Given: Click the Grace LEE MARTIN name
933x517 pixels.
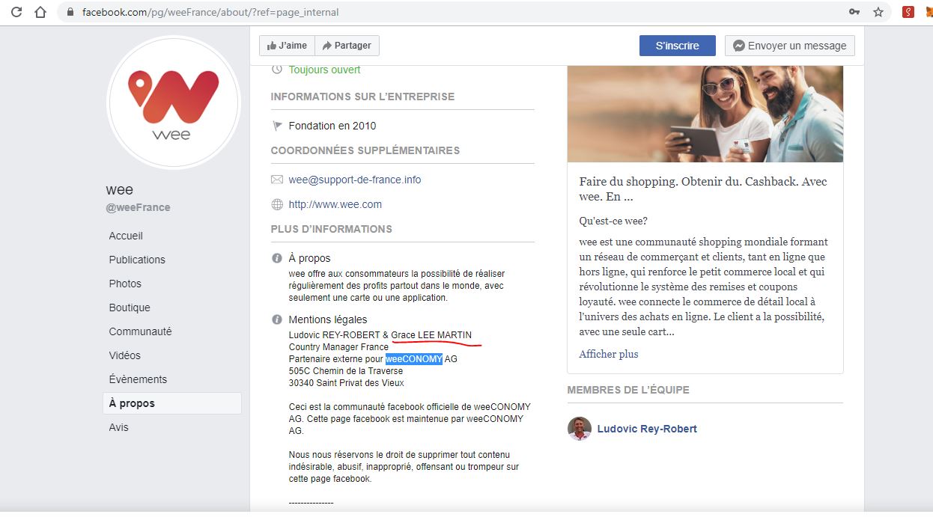Looking at the screenshot, I should [x=431, y=335].
